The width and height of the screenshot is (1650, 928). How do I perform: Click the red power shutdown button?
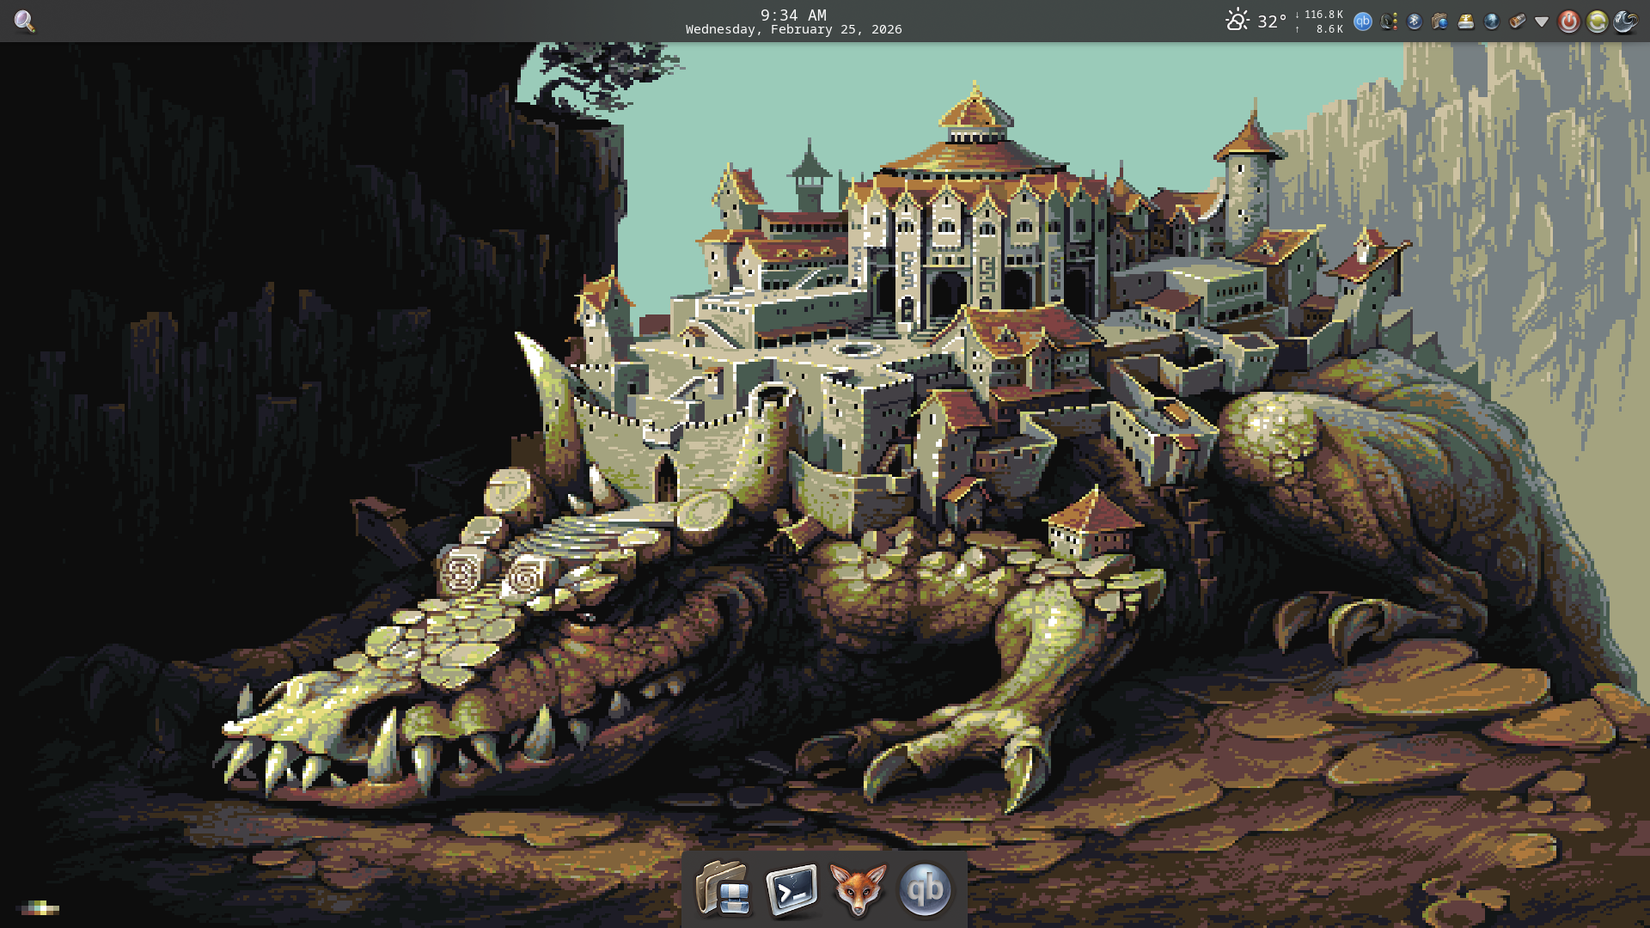(x=1569, y=21)
